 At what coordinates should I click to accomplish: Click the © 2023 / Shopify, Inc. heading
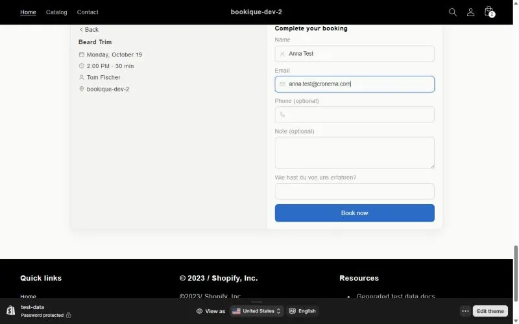point(219,278)
